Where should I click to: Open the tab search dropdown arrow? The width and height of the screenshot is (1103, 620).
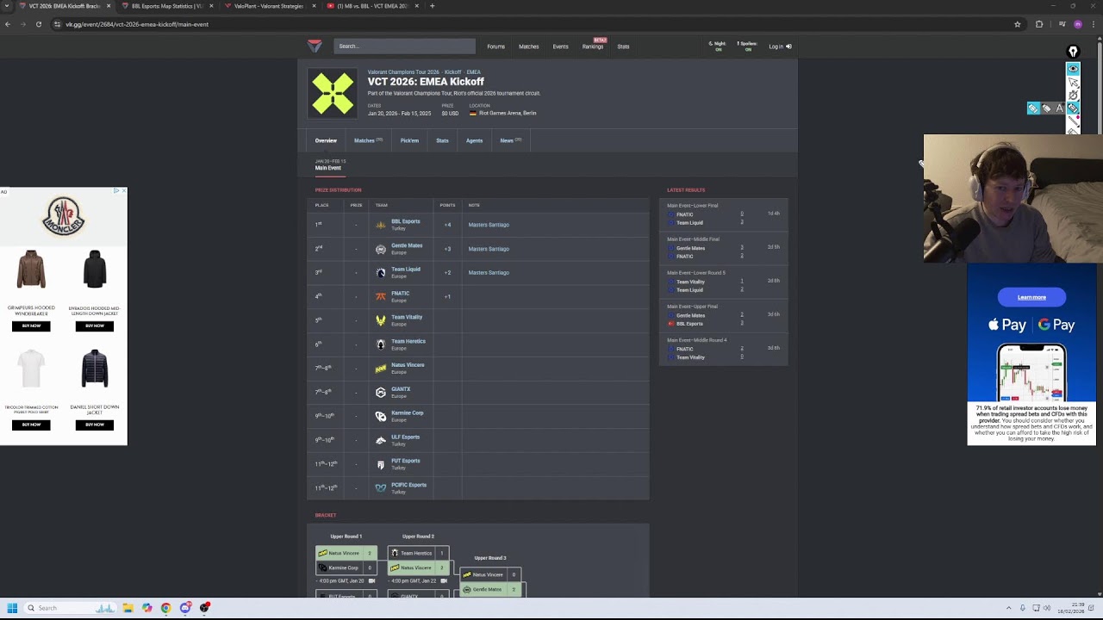(x=8, y=6)
